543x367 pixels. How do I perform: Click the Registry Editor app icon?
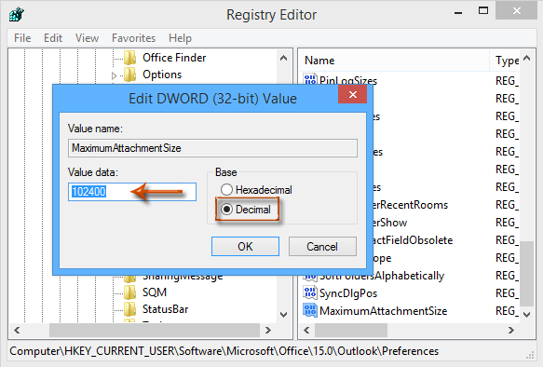pyautogui.click(x=16, y=15)
